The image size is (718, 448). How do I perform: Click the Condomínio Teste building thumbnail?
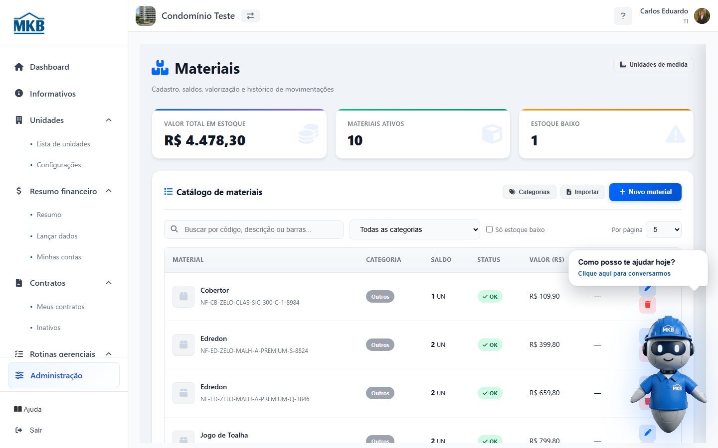pos(146,16)
